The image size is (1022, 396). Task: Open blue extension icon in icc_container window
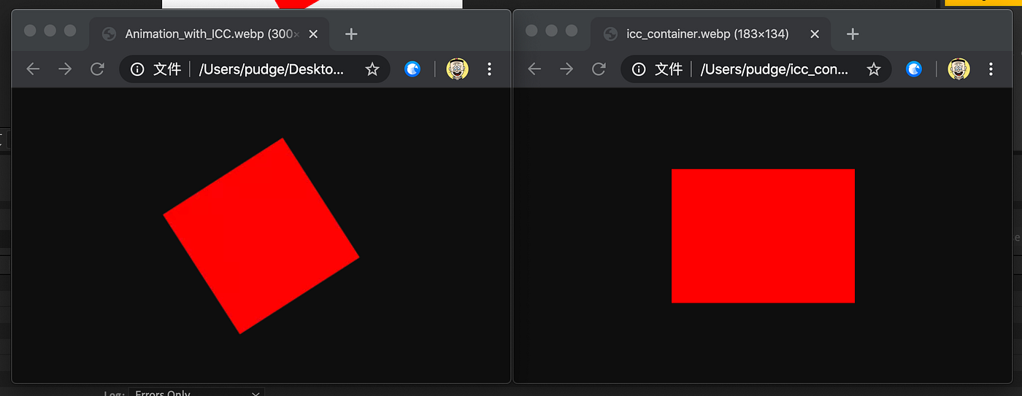click(914, 69)
